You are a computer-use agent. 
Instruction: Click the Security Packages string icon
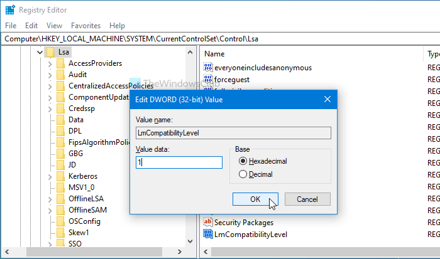pos(208,222)
